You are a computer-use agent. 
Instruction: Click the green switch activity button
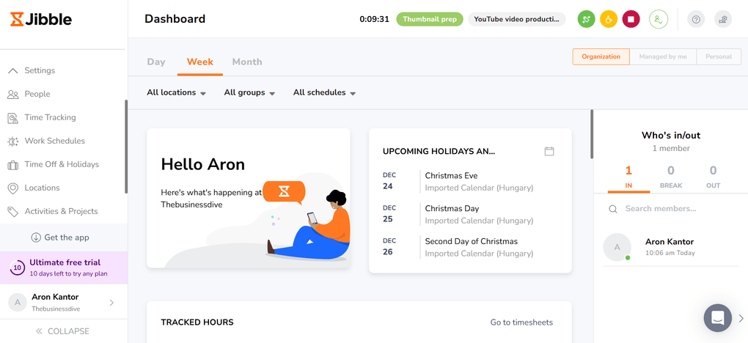pos(586,19)
